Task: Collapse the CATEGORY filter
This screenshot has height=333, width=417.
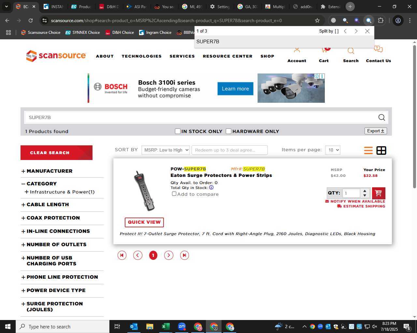Action: point(39,184)
